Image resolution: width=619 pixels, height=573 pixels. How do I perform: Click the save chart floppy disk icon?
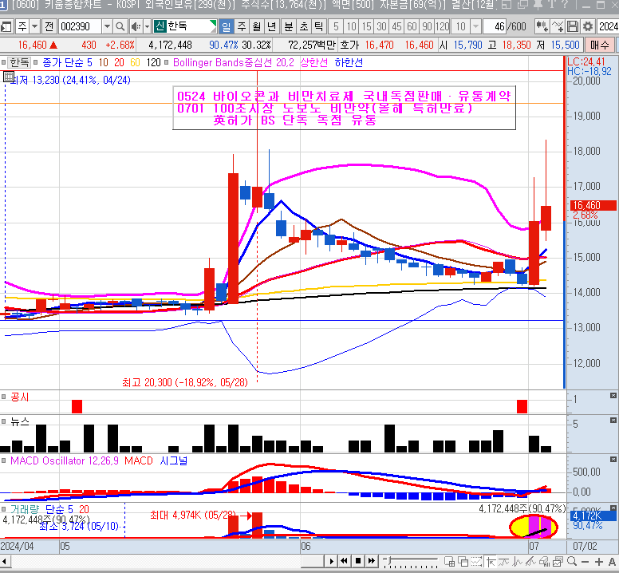(573, 26)
